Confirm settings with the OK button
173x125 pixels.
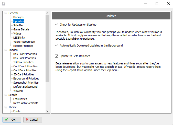tap(12, 120)
